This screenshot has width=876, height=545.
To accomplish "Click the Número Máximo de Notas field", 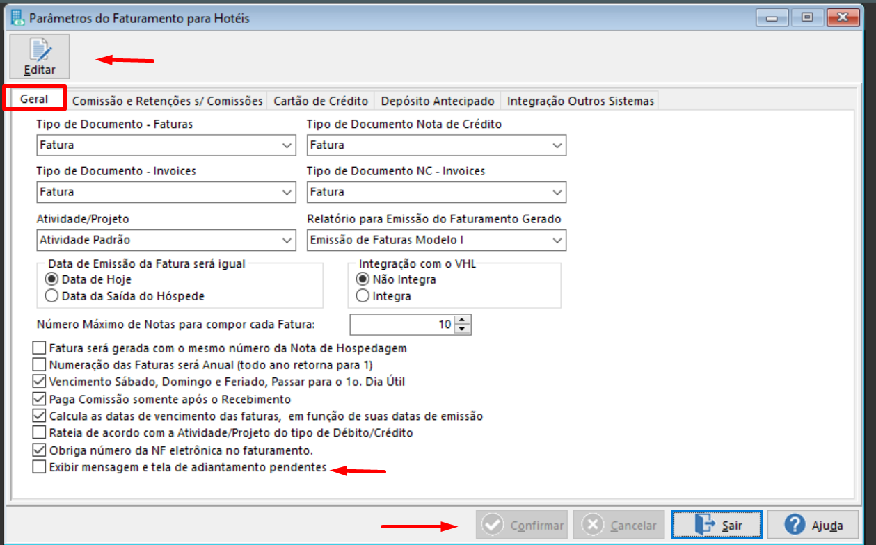I will [x=402, y=325].
